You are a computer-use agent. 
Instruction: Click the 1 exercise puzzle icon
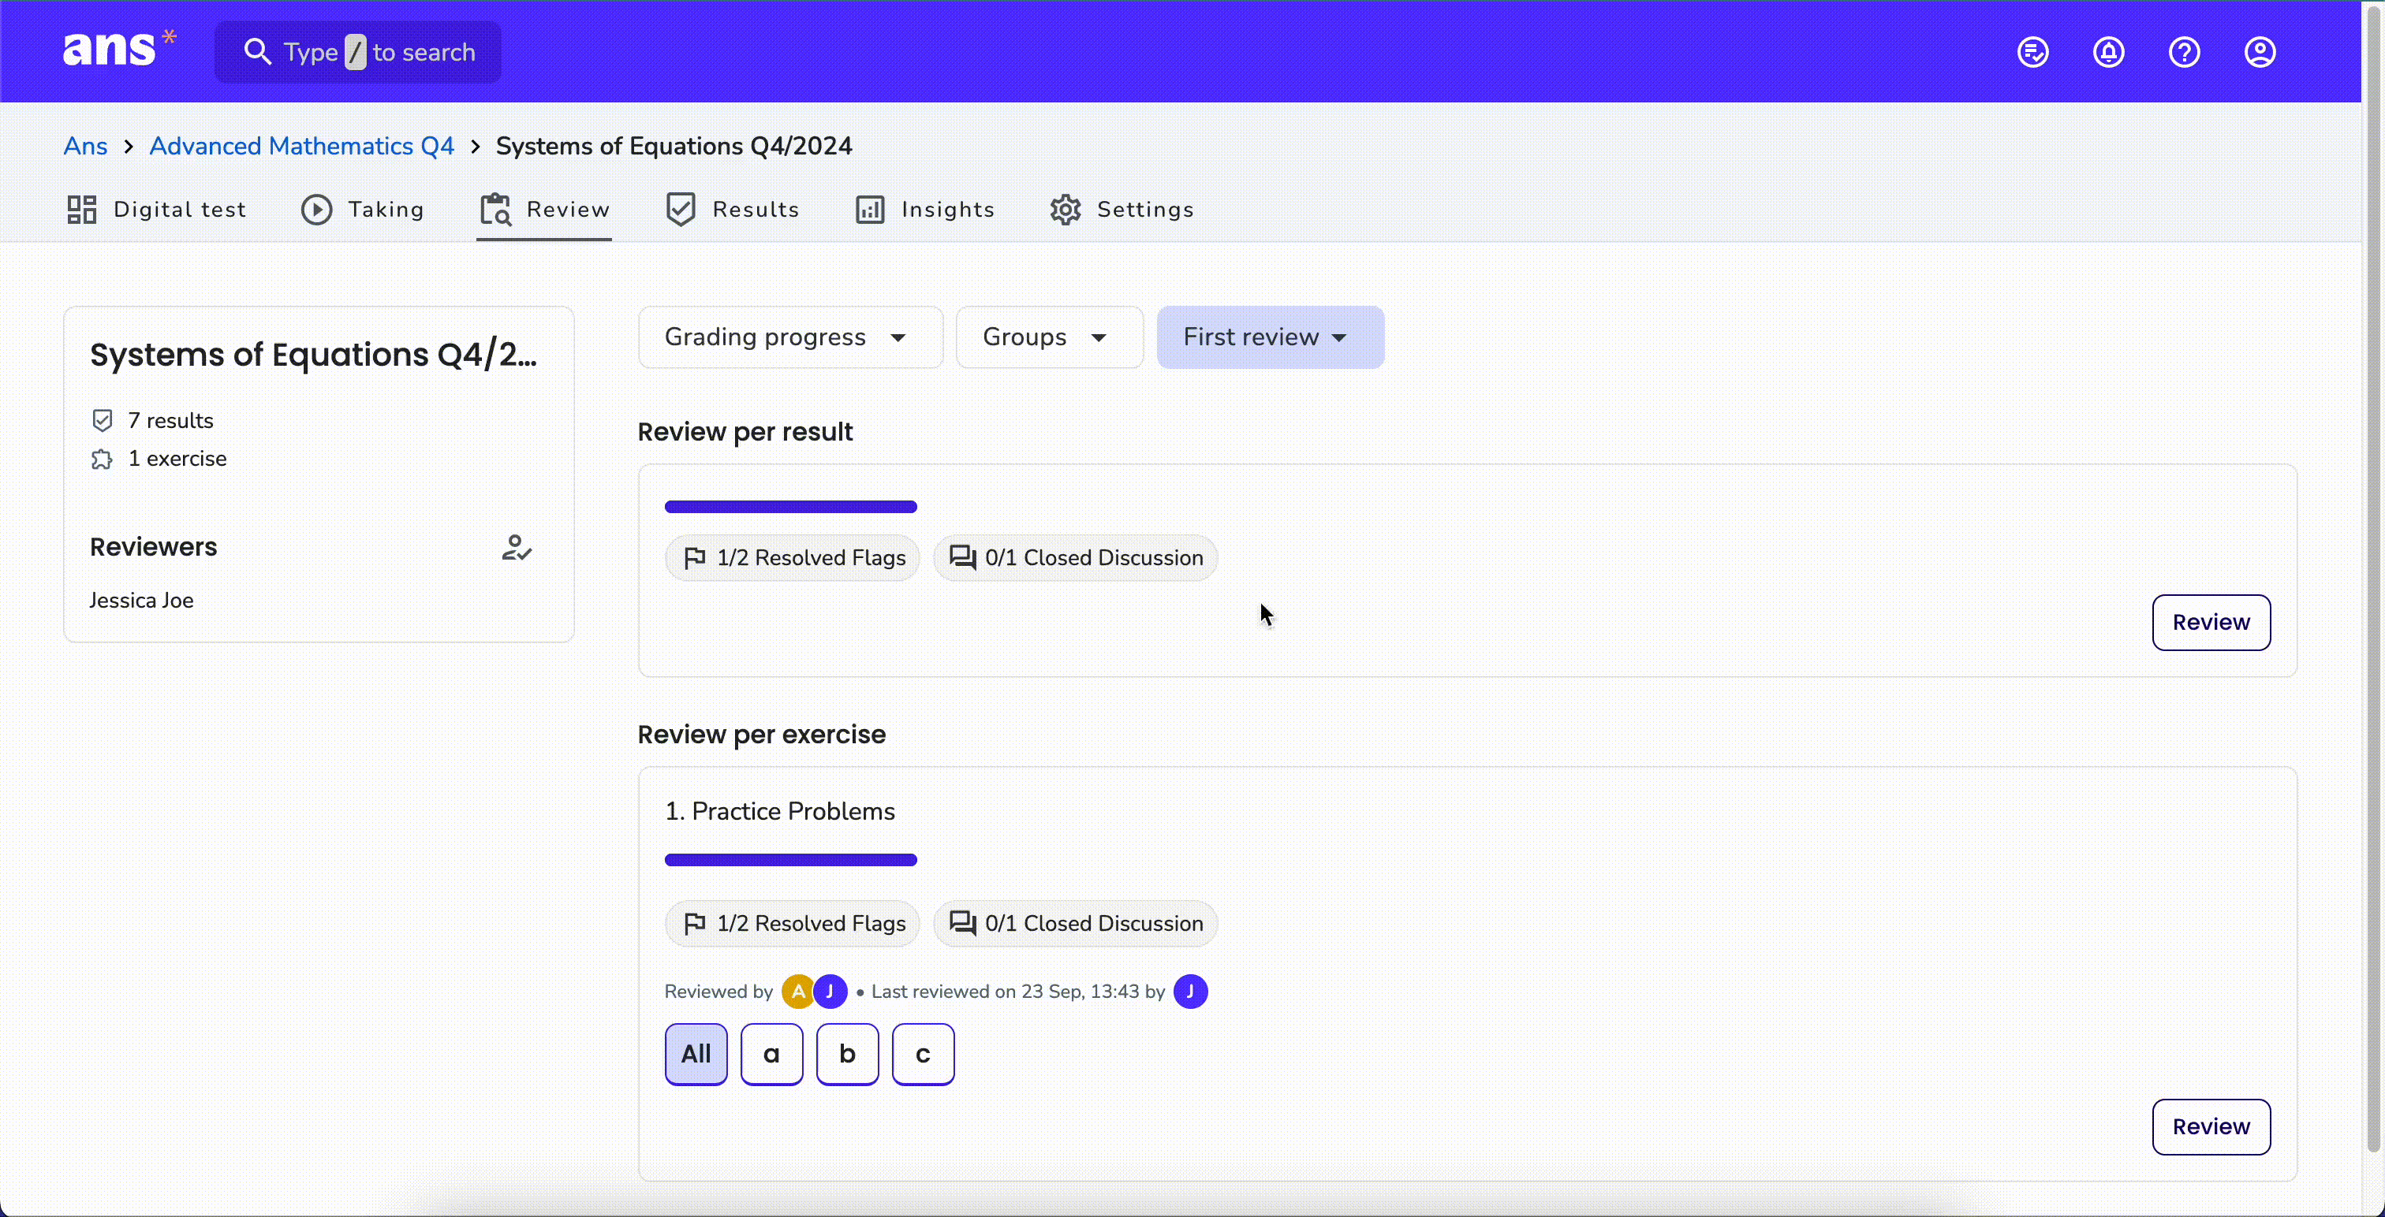pyautogui.click(x=102, y=459)
